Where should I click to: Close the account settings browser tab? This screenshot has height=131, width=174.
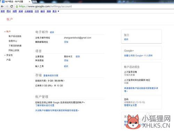point(30,2)
